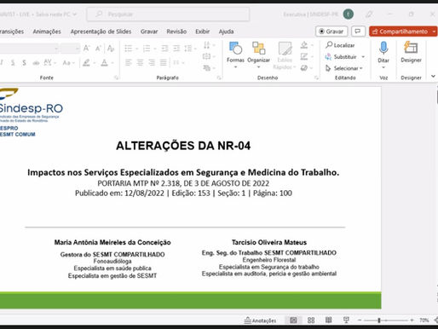The height and width of the screenshot is (329, 438).
Task: Decrease font size icon
Action: click(x=98, y=49)
